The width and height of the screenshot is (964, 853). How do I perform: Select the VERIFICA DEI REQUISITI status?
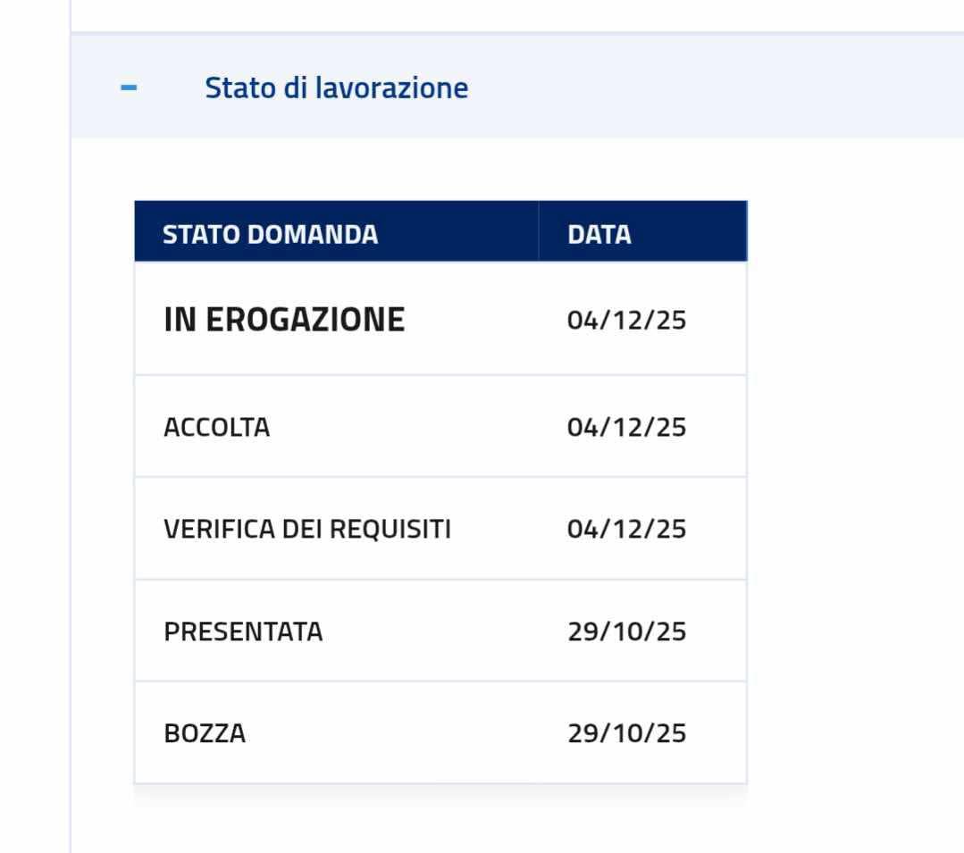[306, 529]
